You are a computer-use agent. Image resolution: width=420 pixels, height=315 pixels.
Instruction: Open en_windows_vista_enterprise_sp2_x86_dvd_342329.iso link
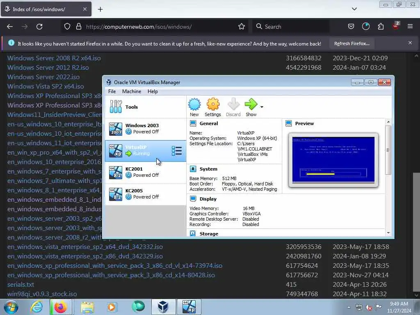pos(85,256)
